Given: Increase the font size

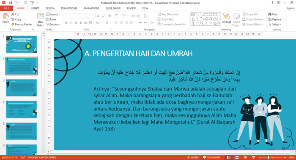Looking at the screenshot, I should coord(98,16).
